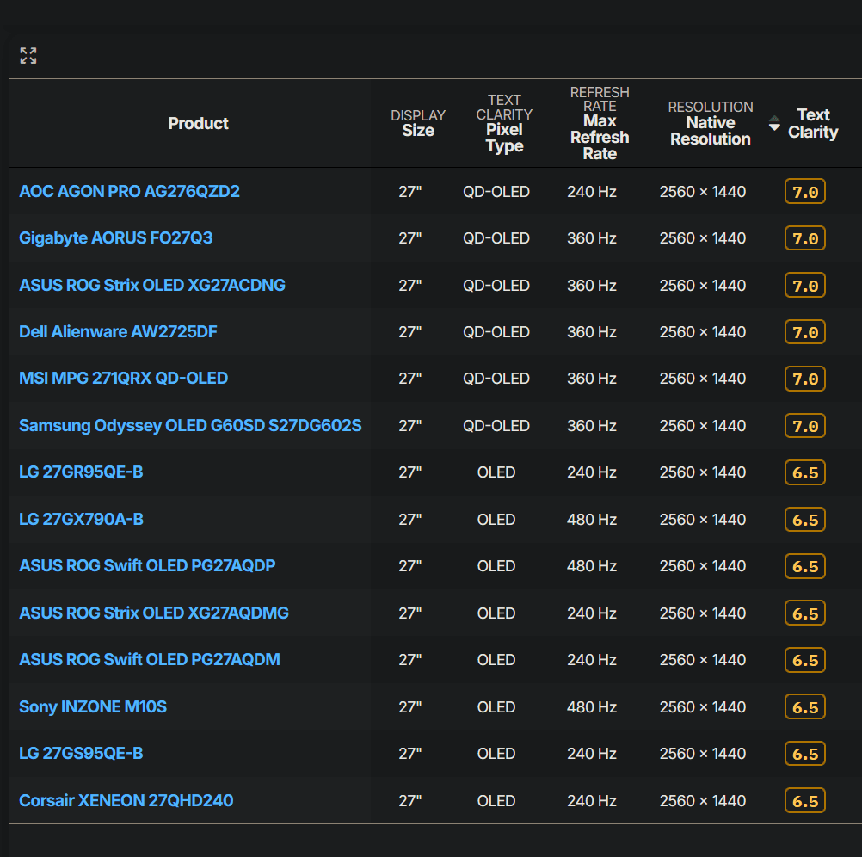Select 360 Hz cell in Dell Alienware row

click(592, 332)
